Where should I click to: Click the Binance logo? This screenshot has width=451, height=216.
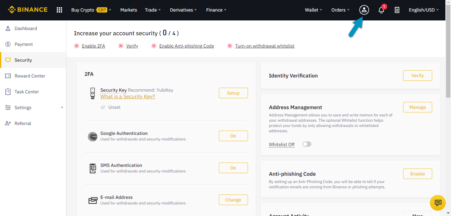[x=28, y=10]
